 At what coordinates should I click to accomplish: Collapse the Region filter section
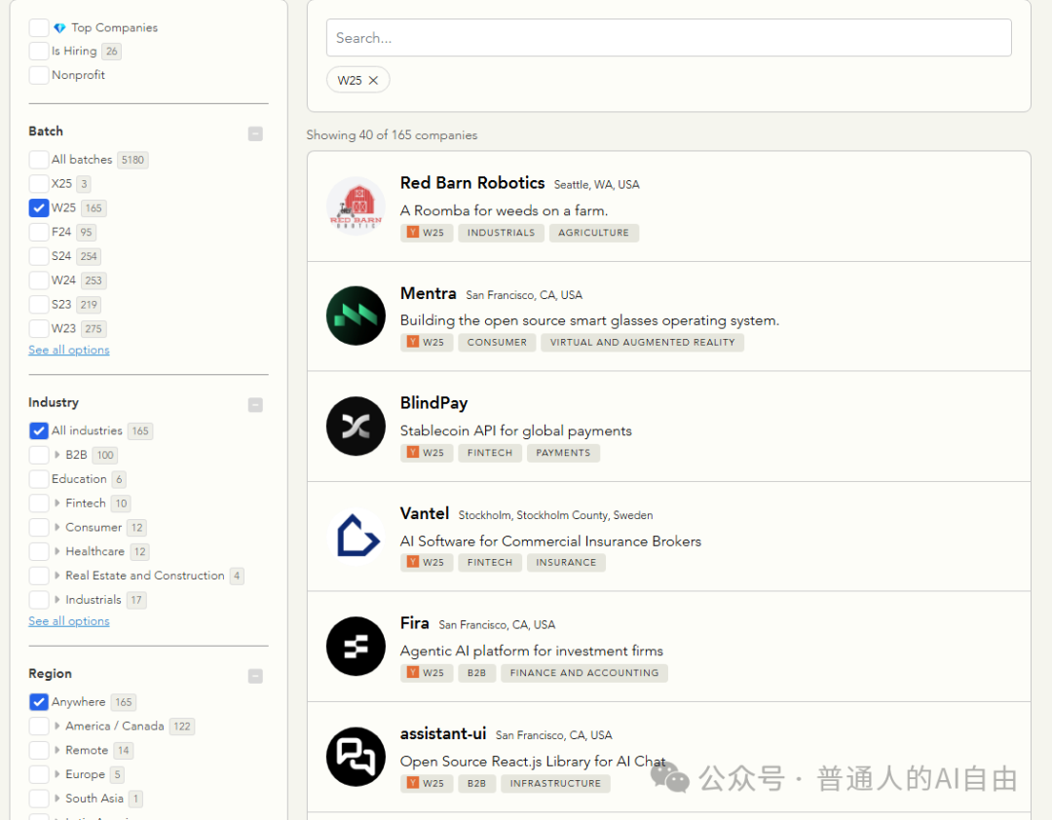coord(255,676)
